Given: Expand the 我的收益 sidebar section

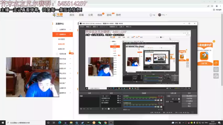Looking at the screenshot, I should 70,59.
